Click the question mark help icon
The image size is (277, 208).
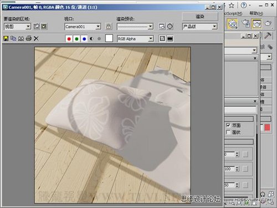(x=244, y=5)
